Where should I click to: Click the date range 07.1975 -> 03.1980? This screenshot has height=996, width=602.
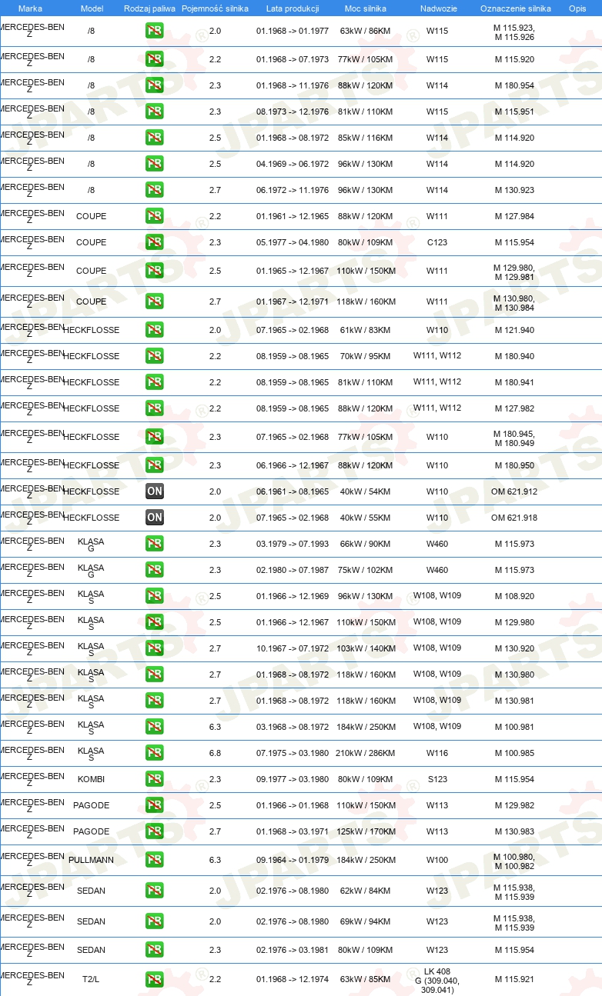click(293, 753)
